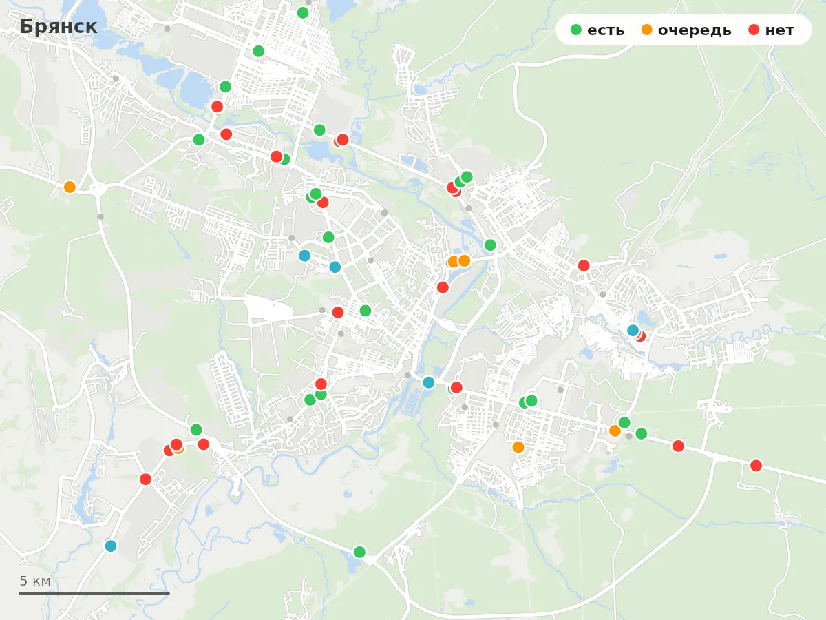This screenshot has width=826, height=620.
Task: Open the orange marker beside the western roundabout
Action: click(x=70, y=187)
